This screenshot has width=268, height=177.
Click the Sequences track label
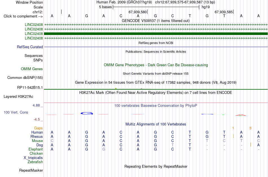click(x=34, y=56)
